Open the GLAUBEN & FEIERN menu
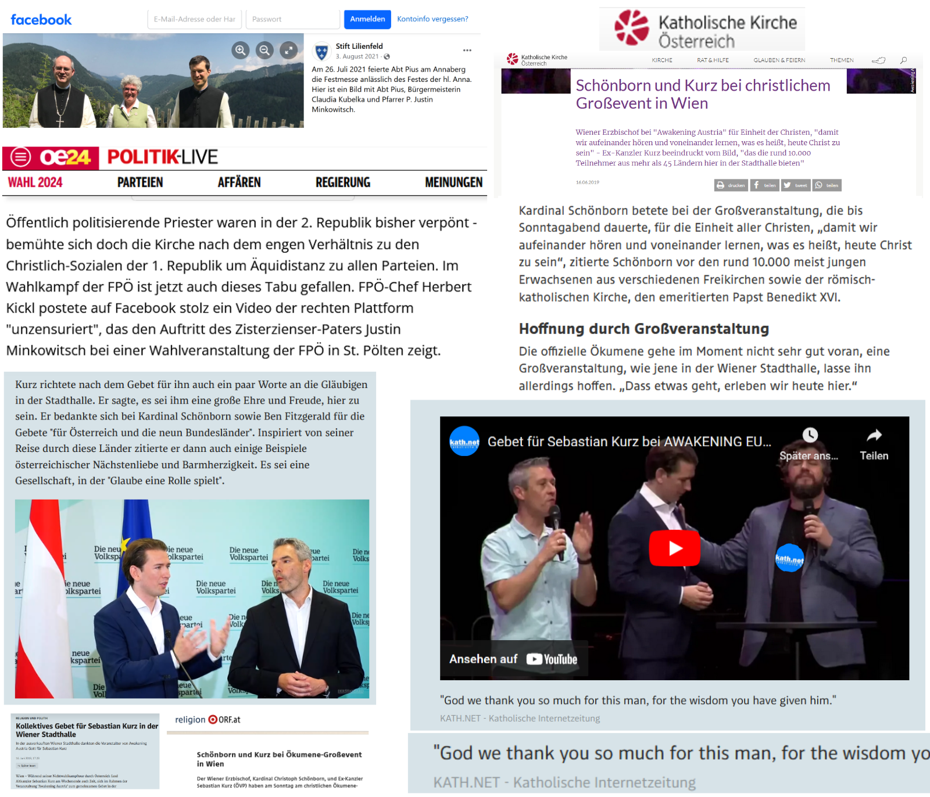The image size is (930, 797). [779, 60]
